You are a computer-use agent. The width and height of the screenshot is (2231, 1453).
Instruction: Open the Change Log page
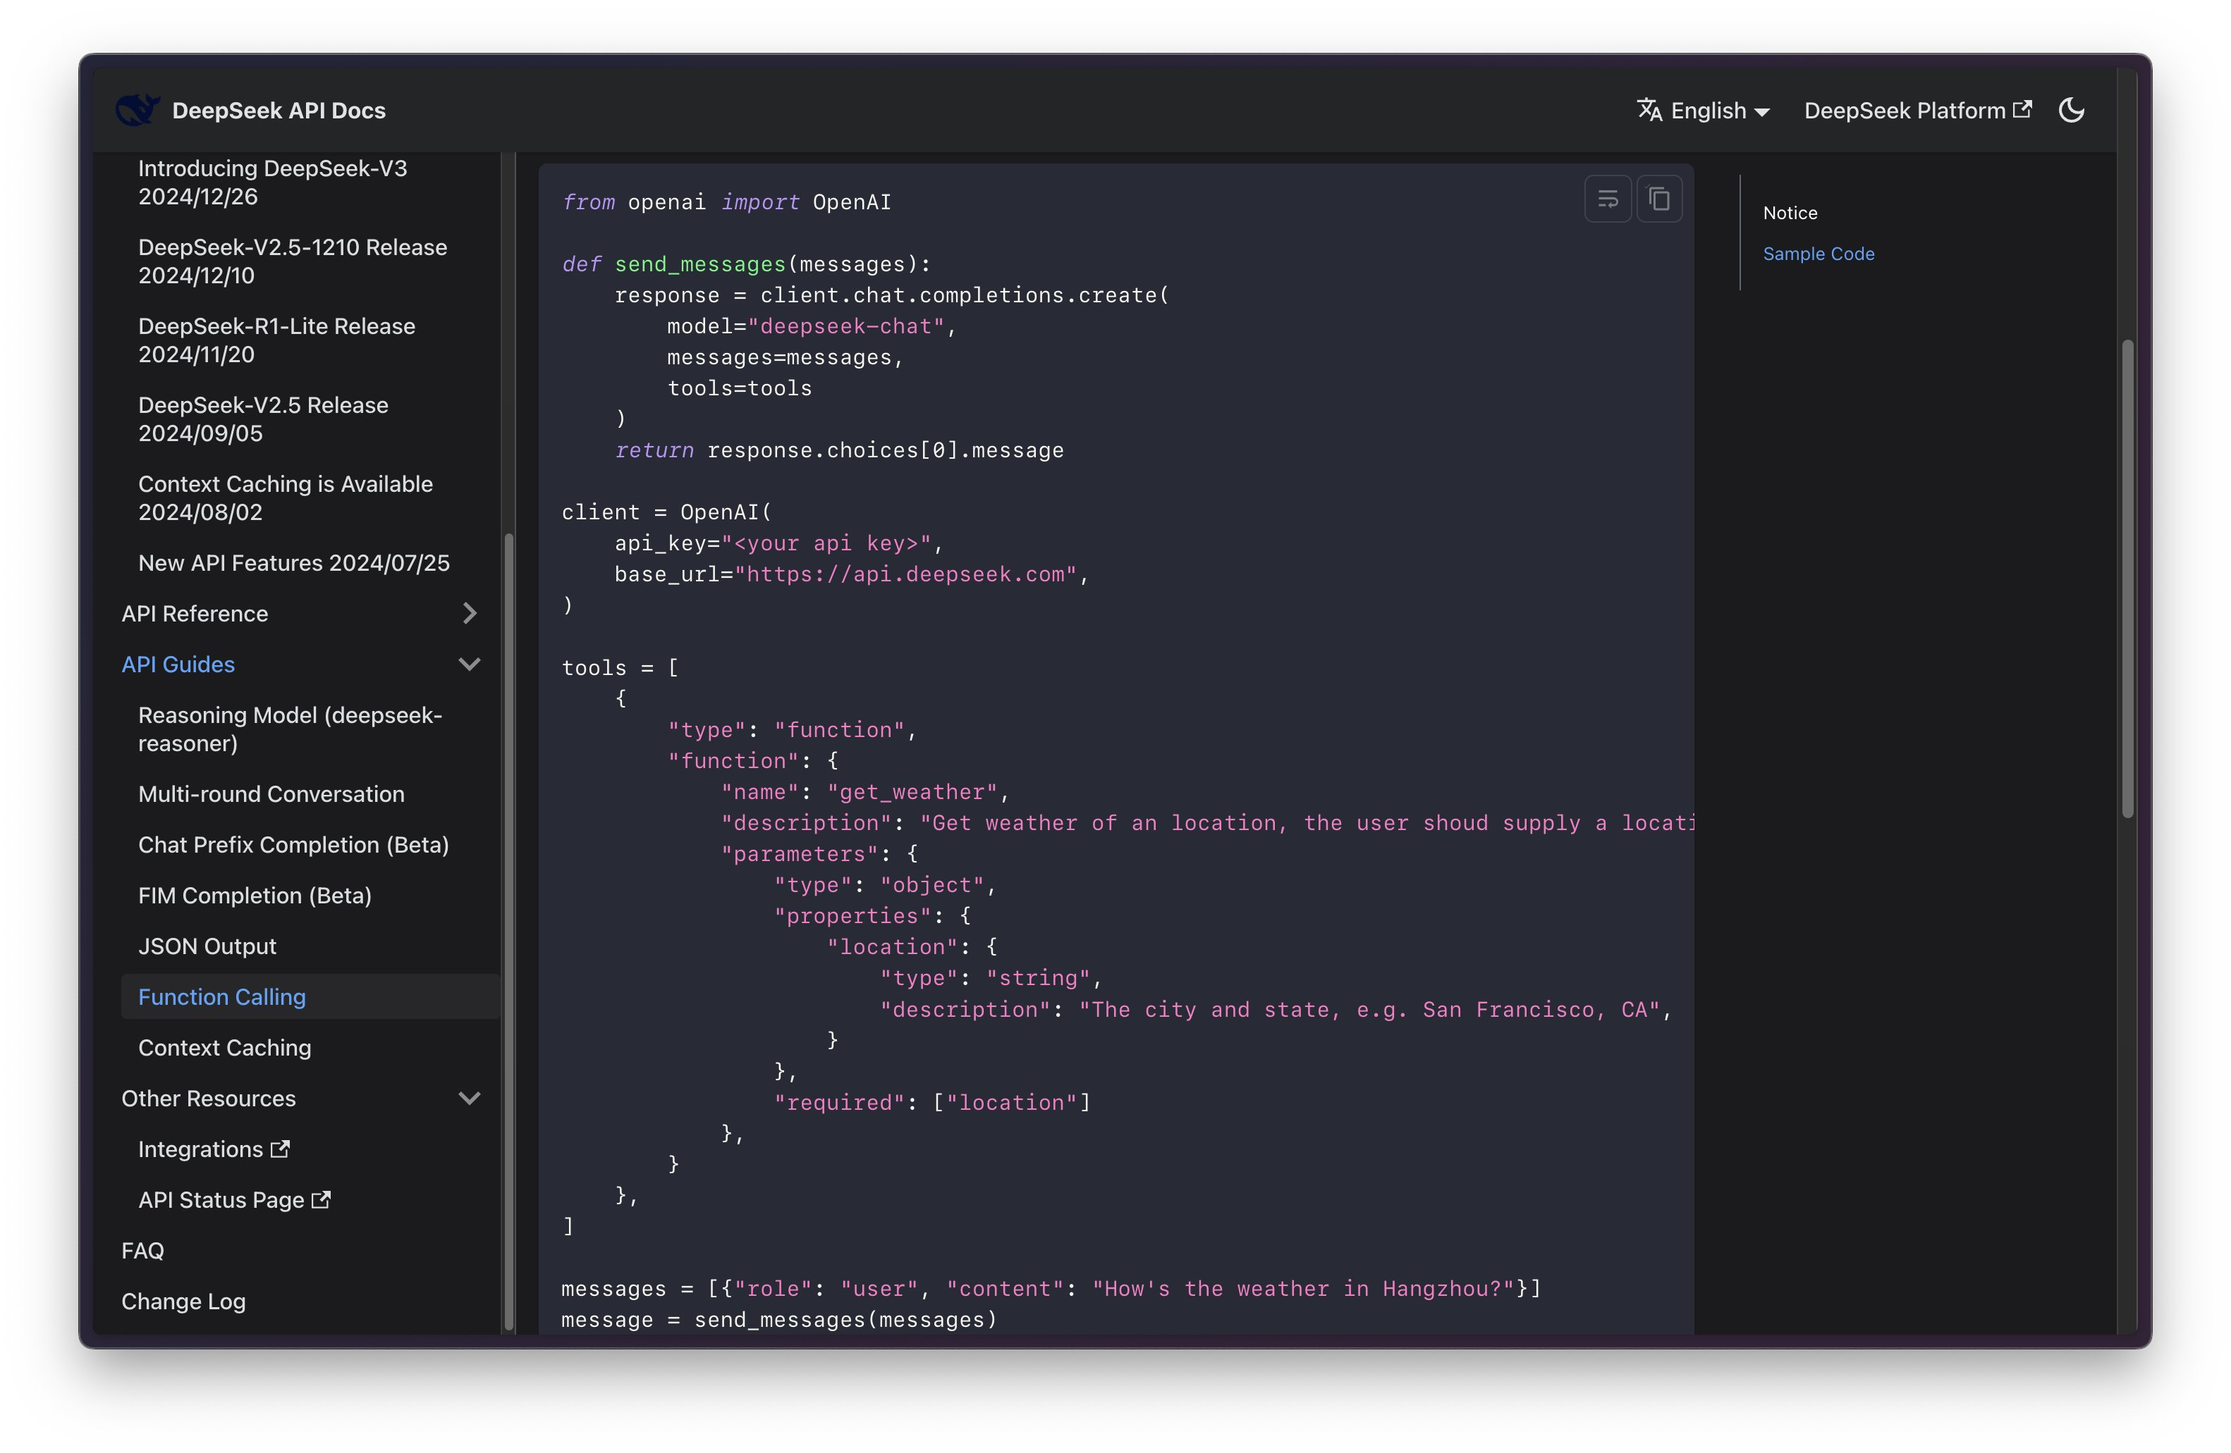[x=184, y=1301]
